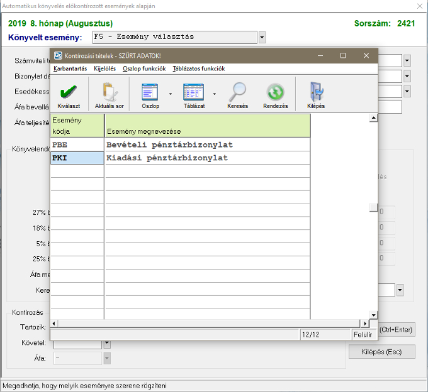
Task: Expand the Oszlop dropdown arrow
Action: (x=170, y=94)
